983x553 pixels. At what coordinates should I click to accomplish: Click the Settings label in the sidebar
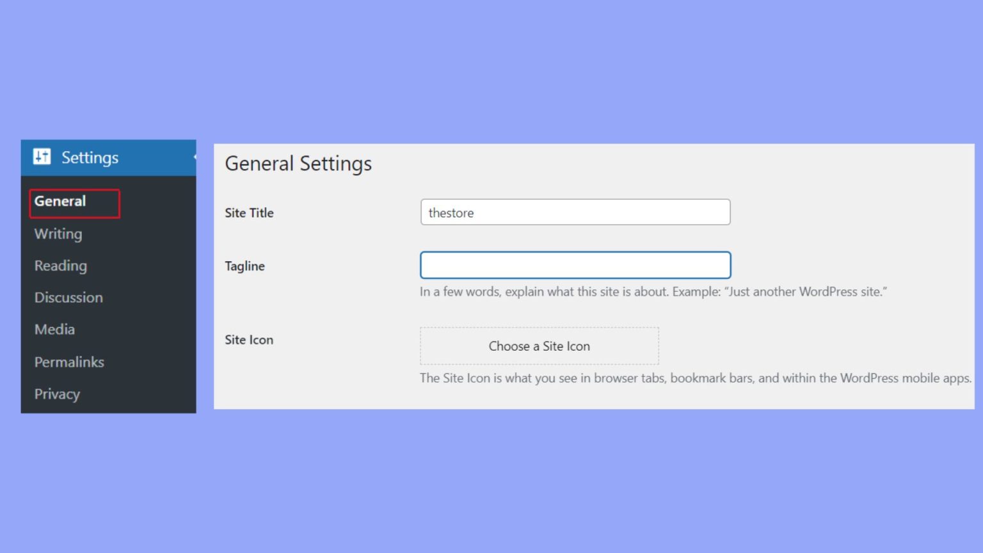point(90,157)
